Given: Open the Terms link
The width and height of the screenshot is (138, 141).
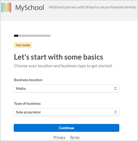Looking at the screenshot, I should click(x=75, y=138).
